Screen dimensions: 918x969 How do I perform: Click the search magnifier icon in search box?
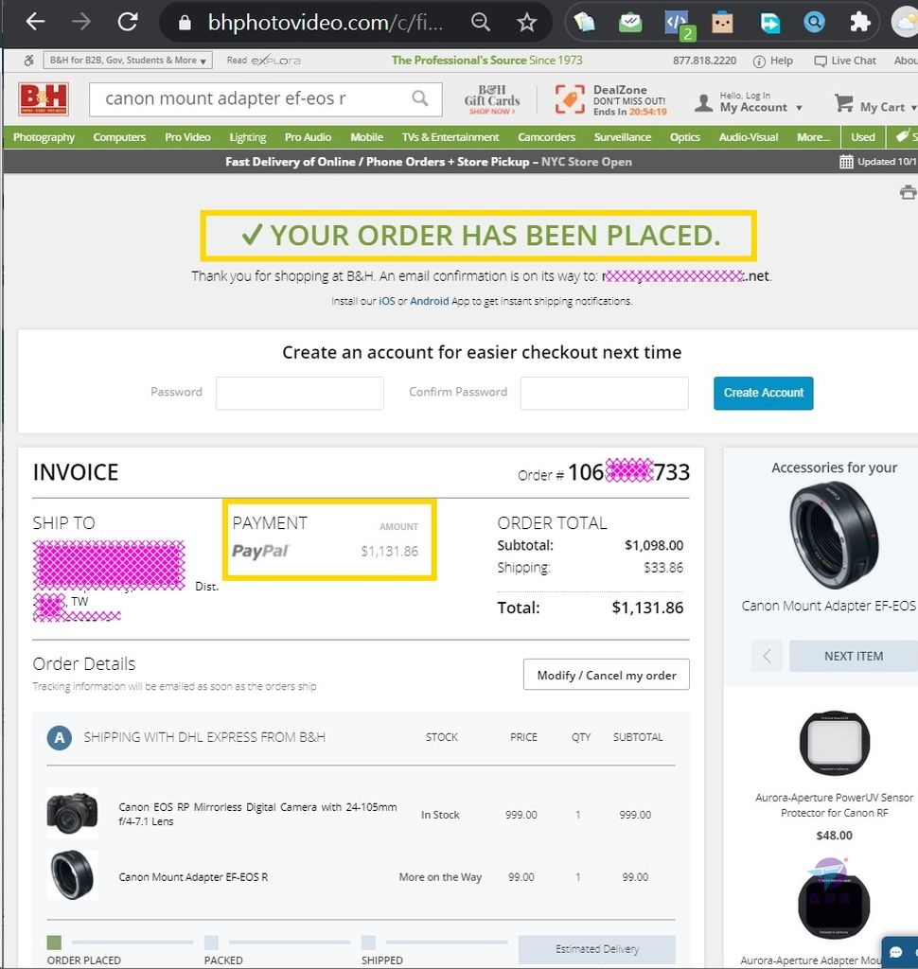tap(420, 98)
